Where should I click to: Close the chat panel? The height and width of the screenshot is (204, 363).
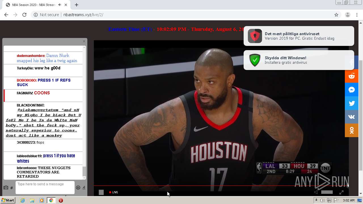click(84, 41)
